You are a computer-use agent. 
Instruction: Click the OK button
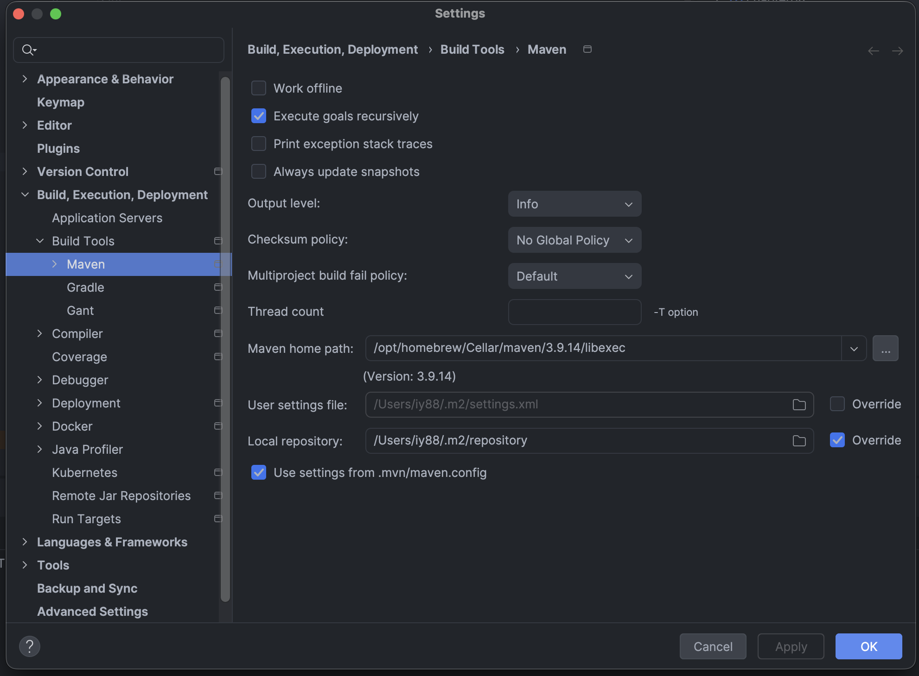868,646
